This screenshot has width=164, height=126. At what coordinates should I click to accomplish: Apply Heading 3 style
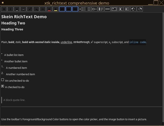click(75, 9)
